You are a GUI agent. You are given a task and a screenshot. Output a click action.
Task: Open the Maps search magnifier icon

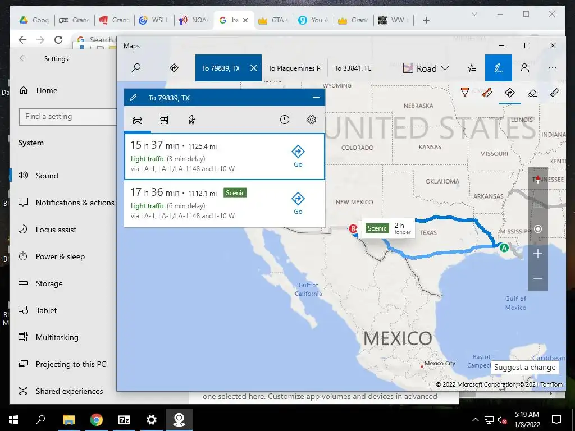coord(136,68)
